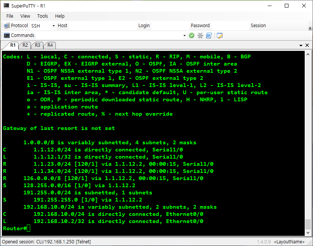
Task: Open the File menu
Action: [x=10, y=16]
